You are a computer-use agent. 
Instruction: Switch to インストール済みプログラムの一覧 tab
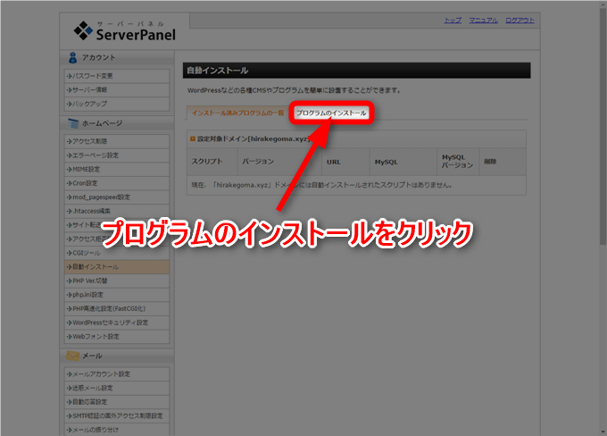(237, 113)
